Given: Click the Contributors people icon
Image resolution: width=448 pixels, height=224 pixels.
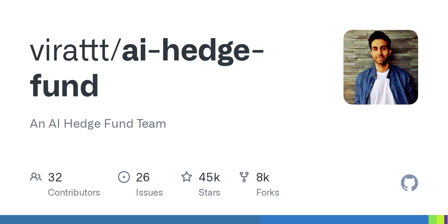Looking at the screenshot, I should 36,177.
